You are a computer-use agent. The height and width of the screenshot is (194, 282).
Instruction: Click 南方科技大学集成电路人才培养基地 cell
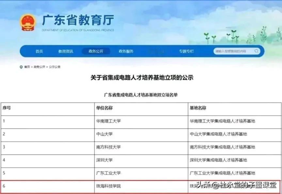pyautogui.click(x=235, y=148)
